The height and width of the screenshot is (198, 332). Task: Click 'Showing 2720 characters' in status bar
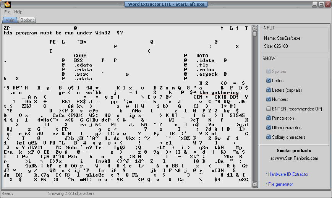point(71,193)
